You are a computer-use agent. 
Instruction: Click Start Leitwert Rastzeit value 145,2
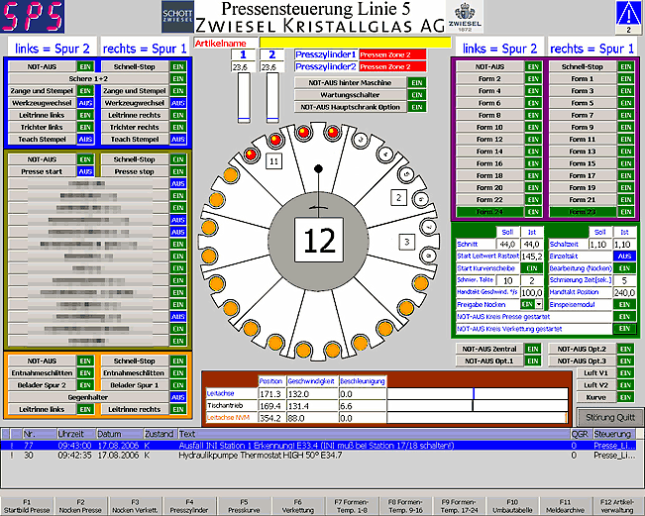coord(532,257)
